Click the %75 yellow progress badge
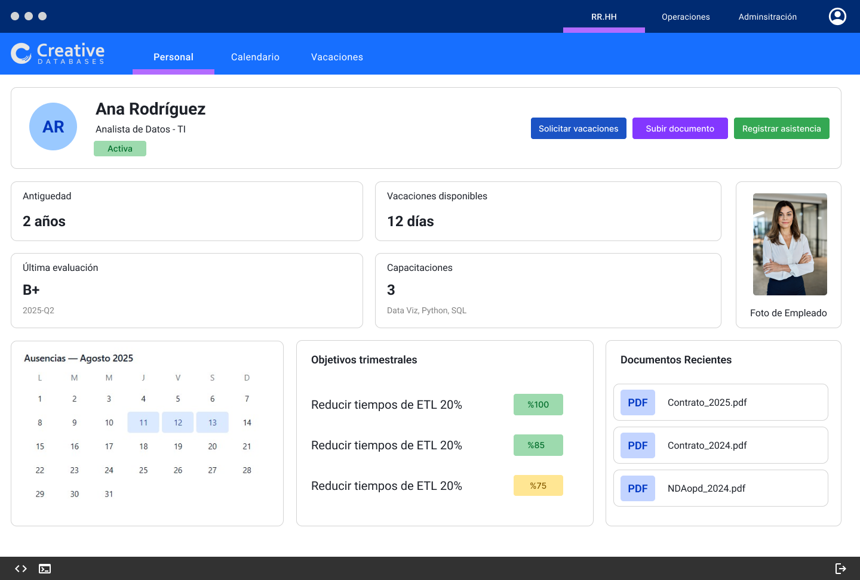The height and width of the screenshot is (580, 860). pos(538,486)
